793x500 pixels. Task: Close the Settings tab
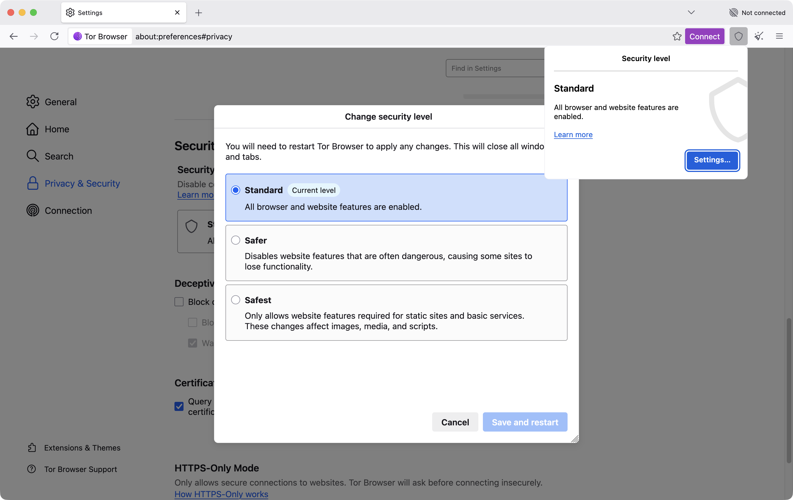click(x=177, y=12)
